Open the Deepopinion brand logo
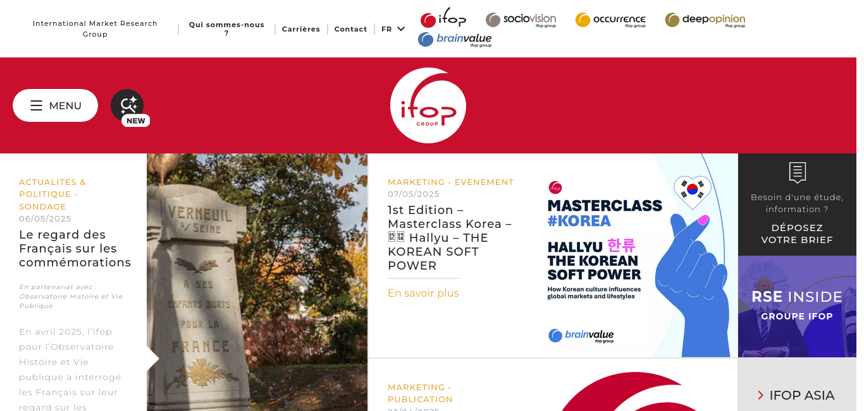Viewport: 864px width, 411px height. (x=705, y=20)
